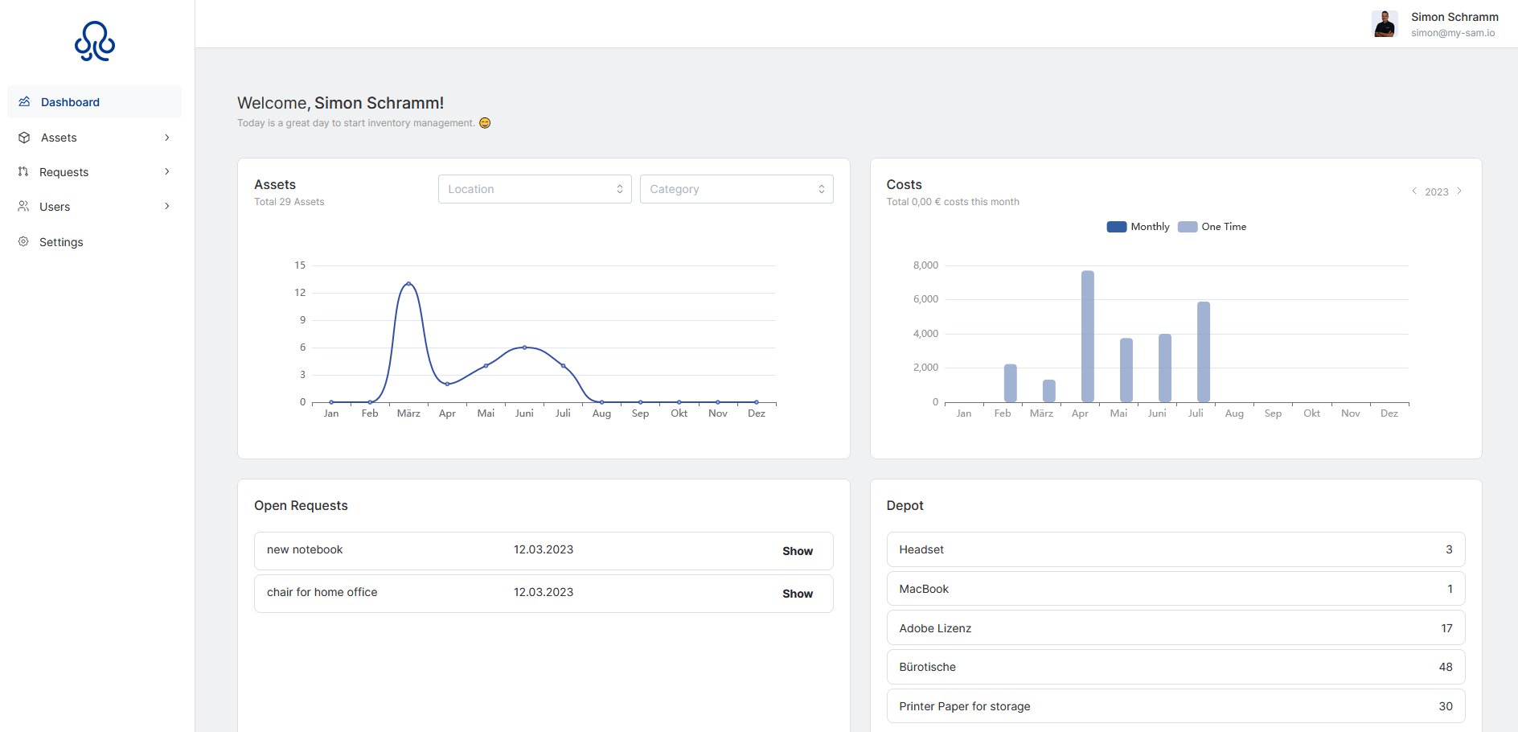The width and height of the screenshot is (1518, 732).
Task: Show the new notebook request
Action: pos(797,551)
